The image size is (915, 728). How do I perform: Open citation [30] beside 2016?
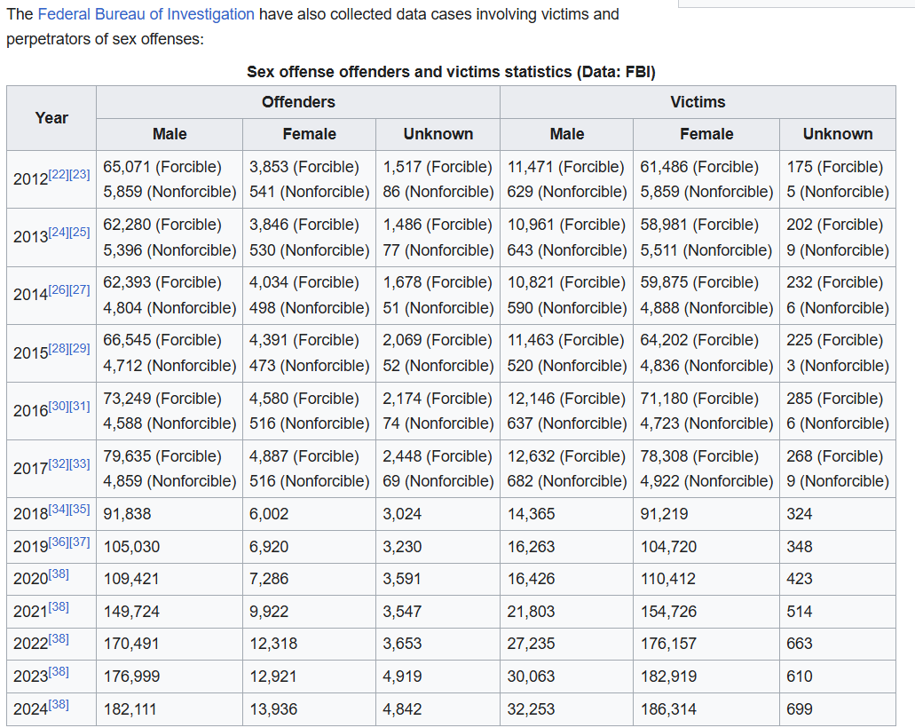coord(59,406)
